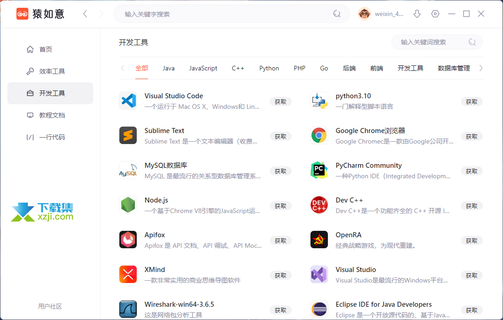The height and width of the screenshot is (320, 503).
Task: Click the user avatar monkey icon
Action: click(x=364, y=14)
